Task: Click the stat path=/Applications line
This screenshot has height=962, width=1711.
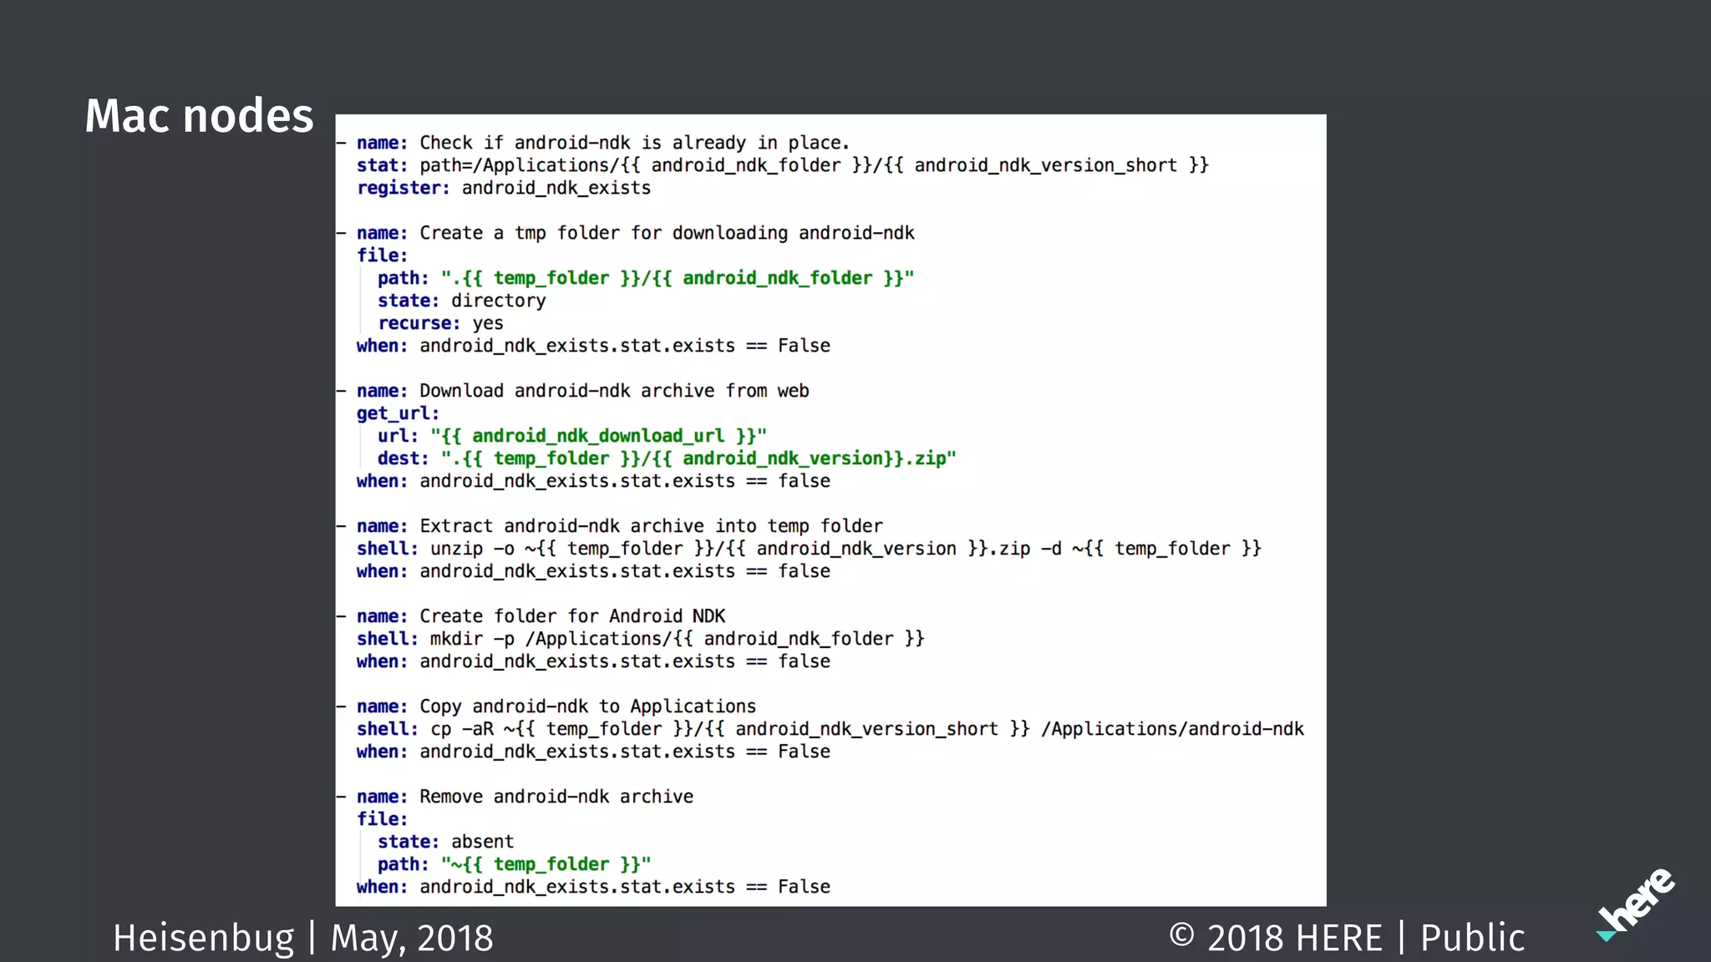Action: (783, 165)
